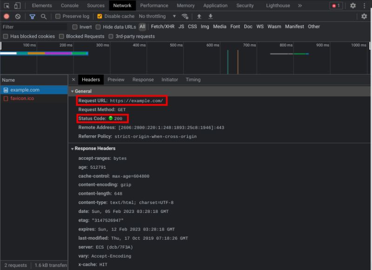Export network data as HAR
372x270 pixels.
tap(210, 16)
